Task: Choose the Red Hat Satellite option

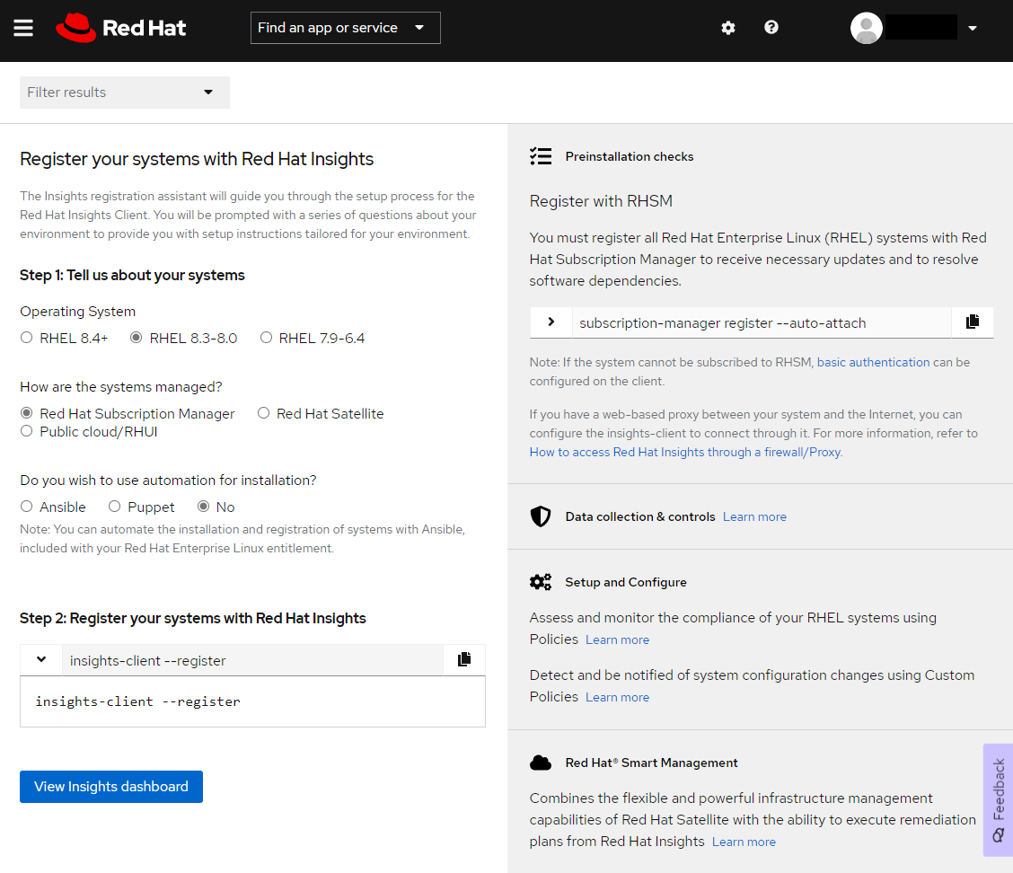Action: click(264, 414)
